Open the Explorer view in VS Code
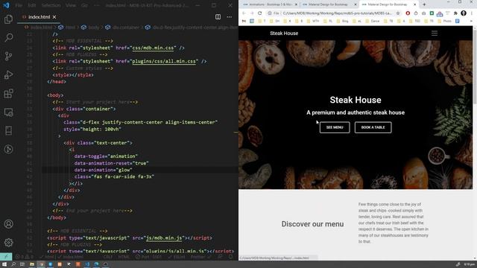 (x=8, y=19)
